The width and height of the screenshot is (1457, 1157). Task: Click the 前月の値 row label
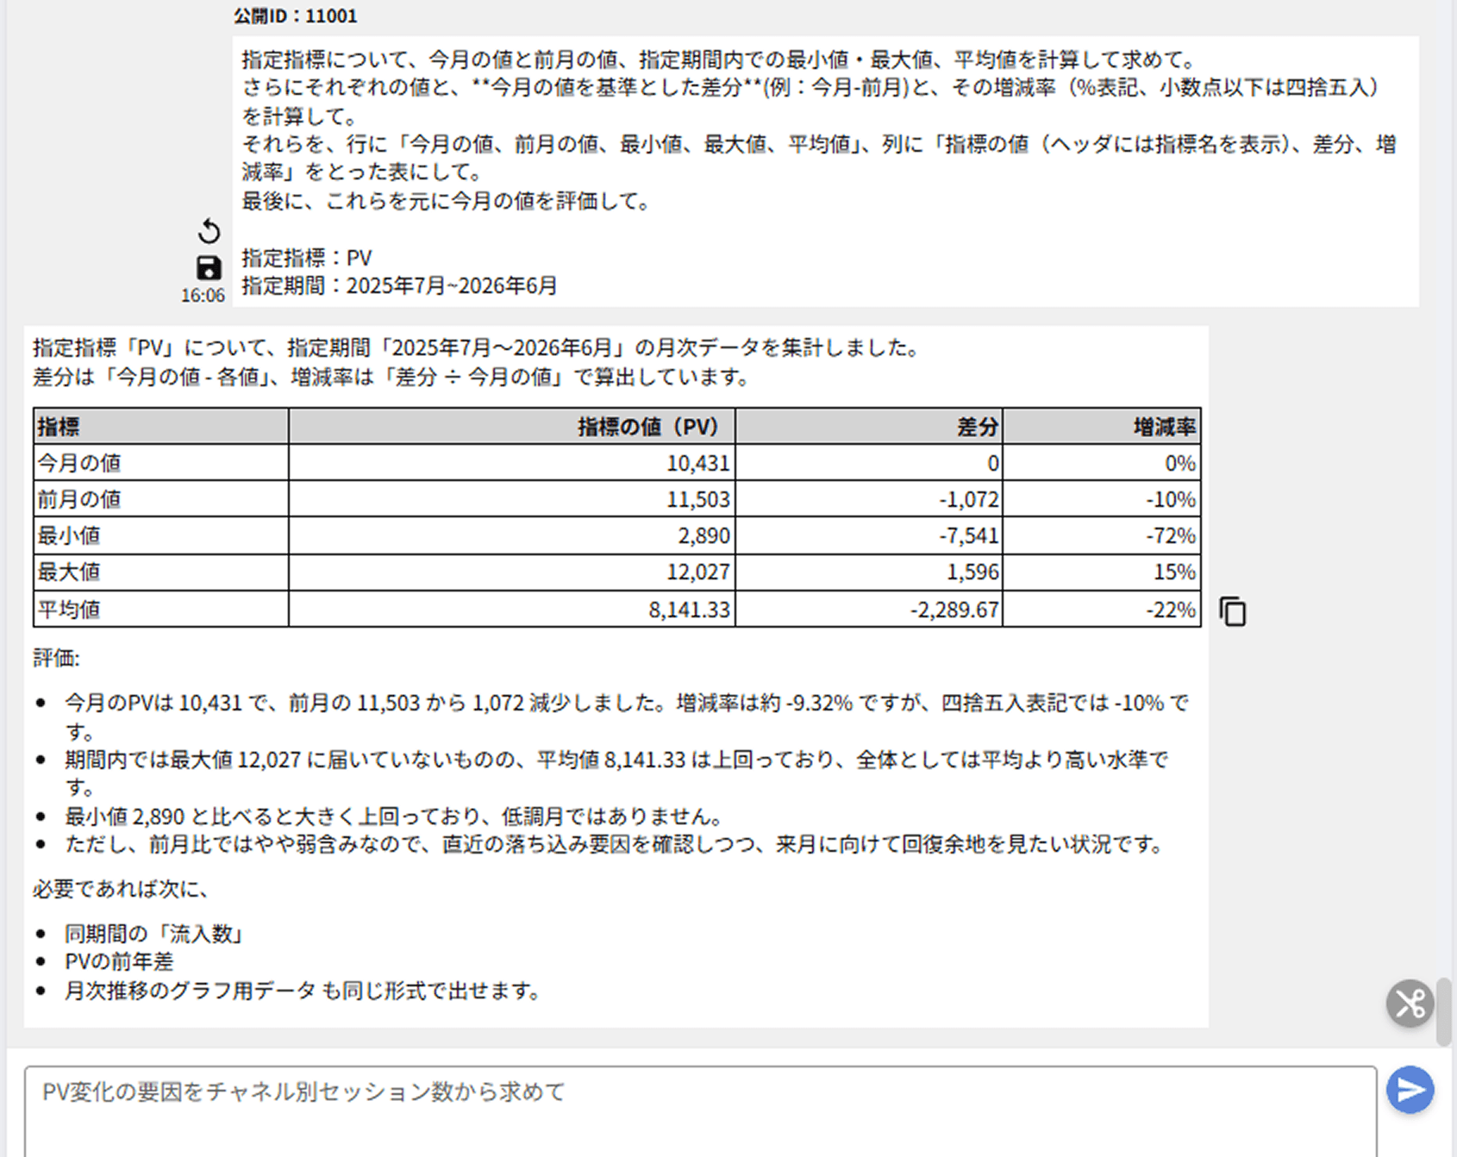[x=161, y=499]
